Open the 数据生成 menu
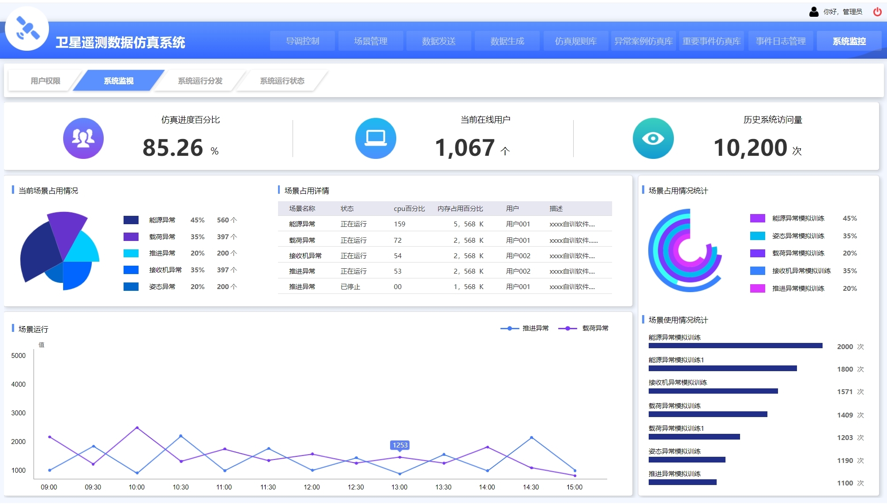The width and height of the screenshot is (887, 504). point(507,41)
